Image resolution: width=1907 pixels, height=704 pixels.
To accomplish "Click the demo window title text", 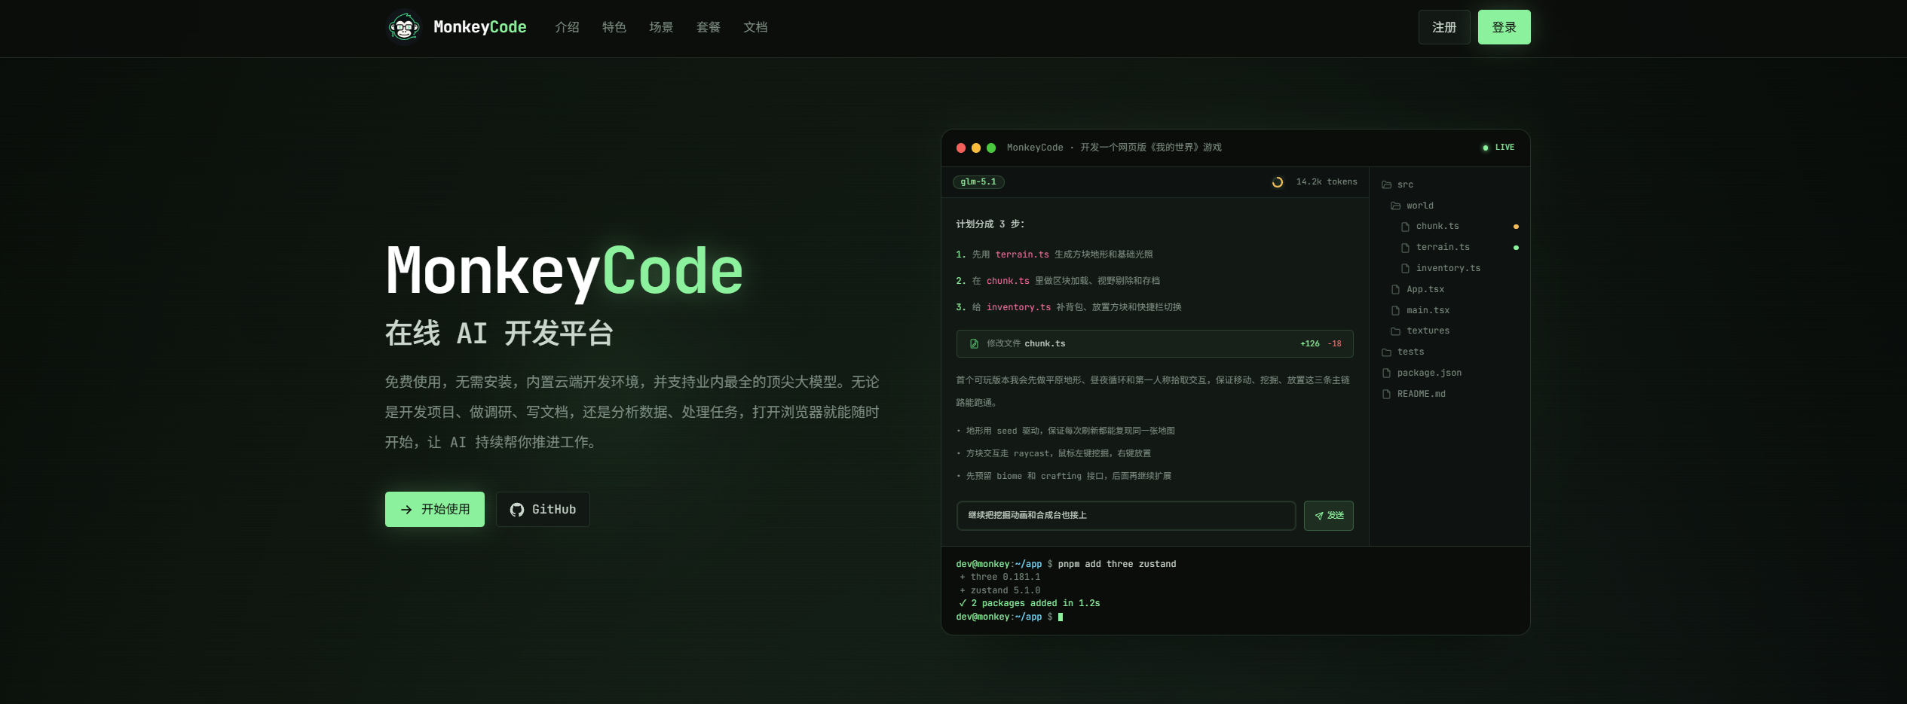I will (1114, 148).
